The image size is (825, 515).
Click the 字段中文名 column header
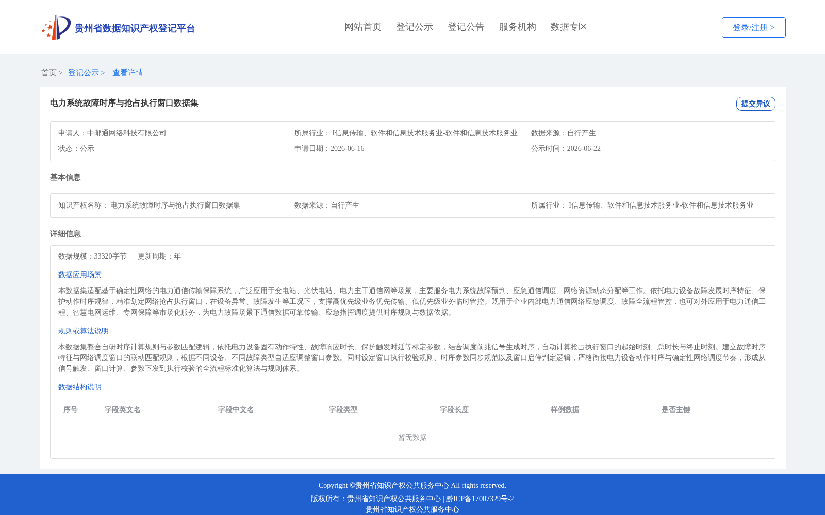(236, 409)
